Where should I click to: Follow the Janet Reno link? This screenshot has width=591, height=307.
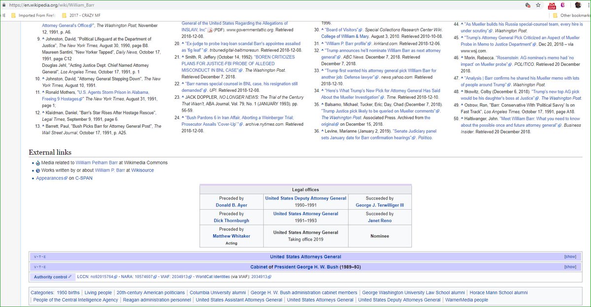(x=380, y=221)
